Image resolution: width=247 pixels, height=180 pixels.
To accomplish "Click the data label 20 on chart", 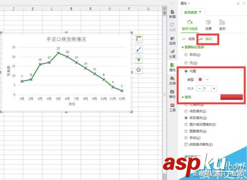I will [67, 52].
